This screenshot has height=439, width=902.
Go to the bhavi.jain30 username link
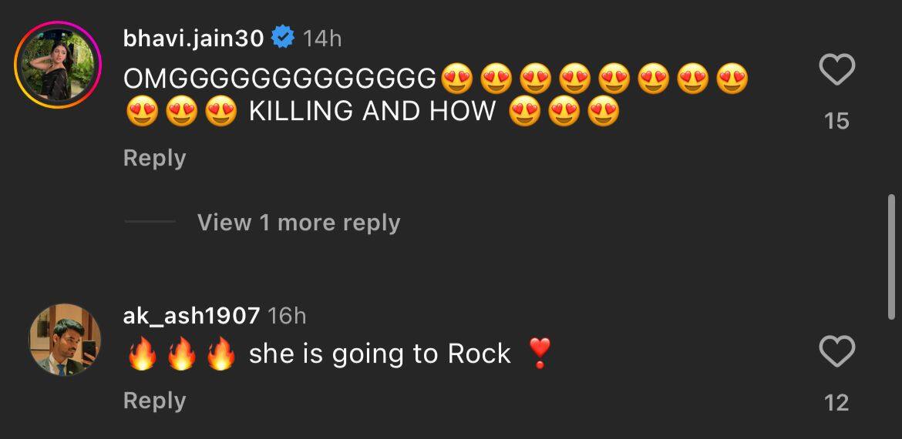coord(194,38)
